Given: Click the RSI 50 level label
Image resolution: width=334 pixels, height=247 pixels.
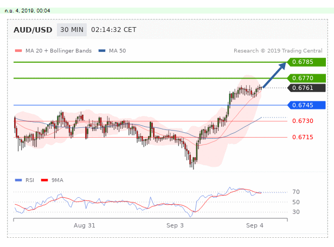Looking at the screenshot, I should (x=296, y=202).
